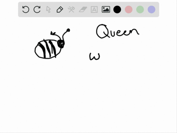This screenshot has height=133, width=177.
Task: Select the pointer selection tool
Action: [x=48, y=10]
